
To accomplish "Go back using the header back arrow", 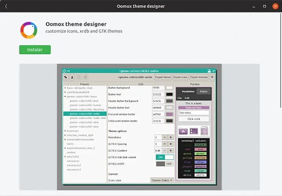I will [x=6, y=6].
